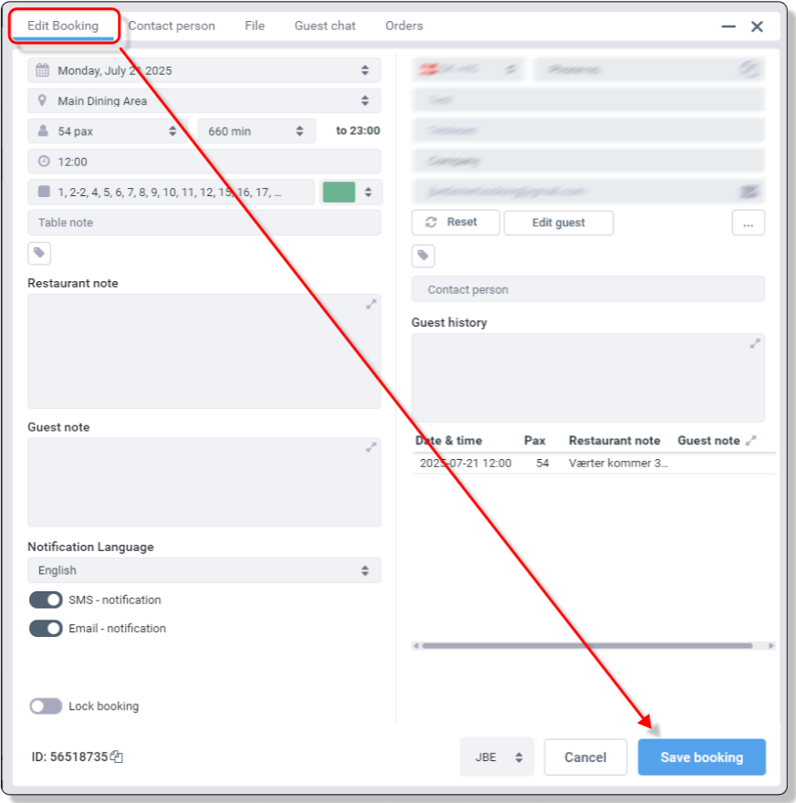Click the tag icon below Table note

pyautogui.click(x=39, y=253)
